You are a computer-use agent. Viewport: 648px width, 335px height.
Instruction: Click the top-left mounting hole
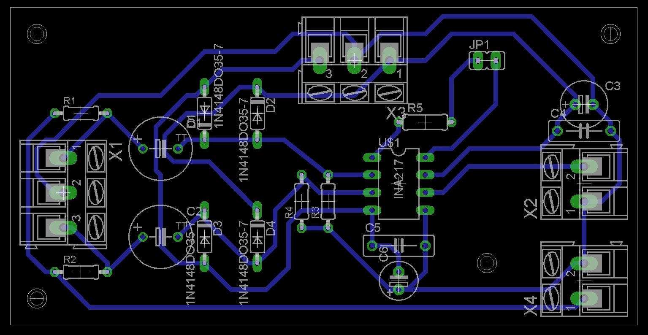(36, 34)
